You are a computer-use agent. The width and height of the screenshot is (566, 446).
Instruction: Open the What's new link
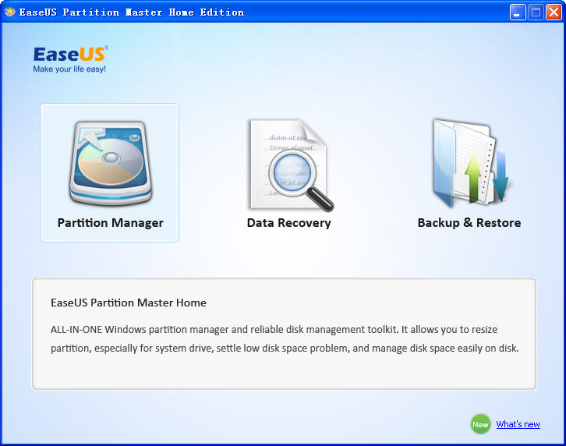[518, 424]
